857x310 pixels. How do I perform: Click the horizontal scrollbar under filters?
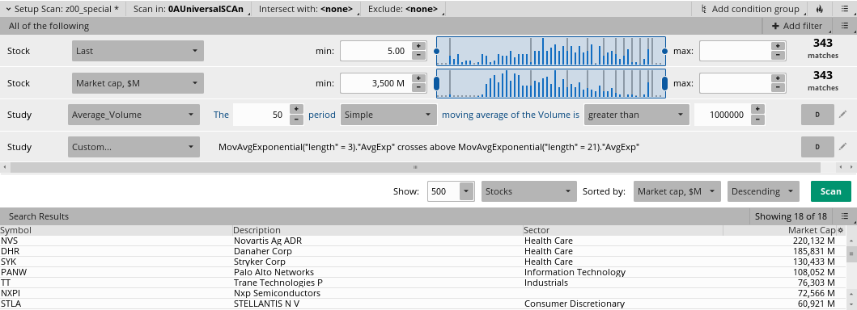pyautogui.click(x=415, y=167)
